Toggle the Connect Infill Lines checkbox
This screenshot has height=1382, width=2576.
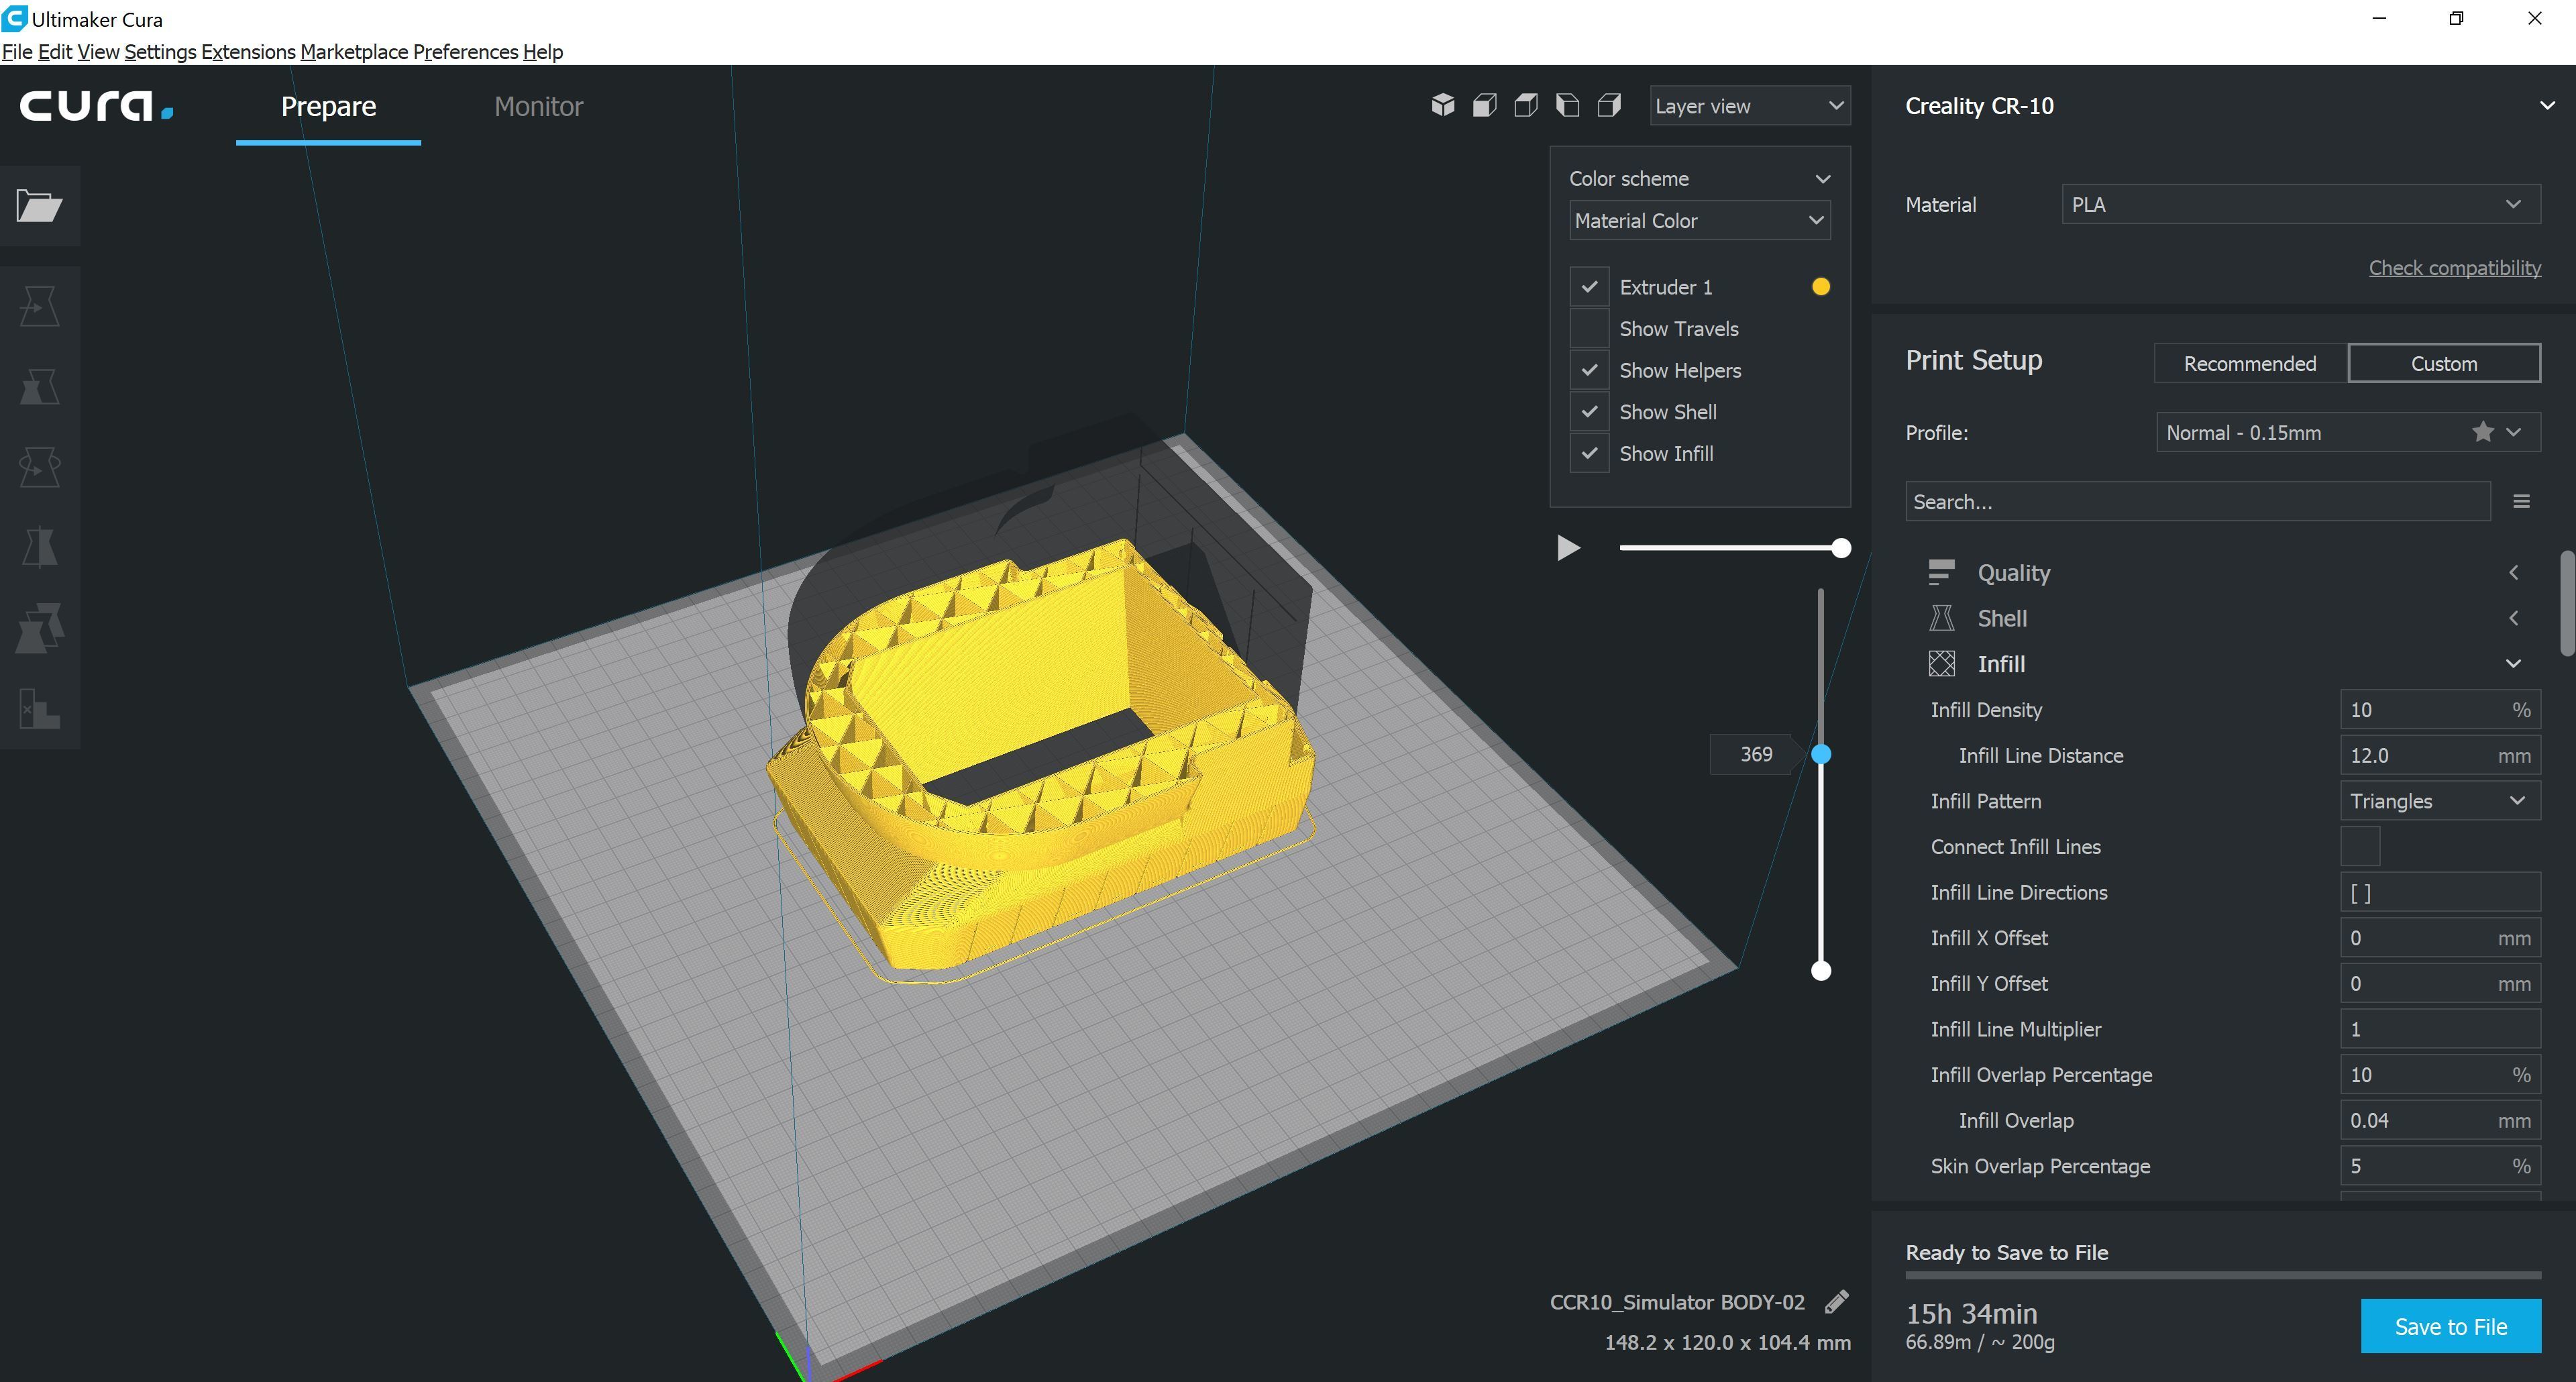pos(2359,846)
